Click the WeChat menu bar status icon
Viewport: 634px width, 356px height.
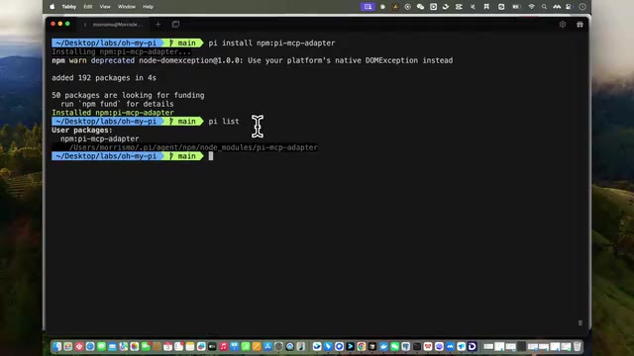coord(420,7)
